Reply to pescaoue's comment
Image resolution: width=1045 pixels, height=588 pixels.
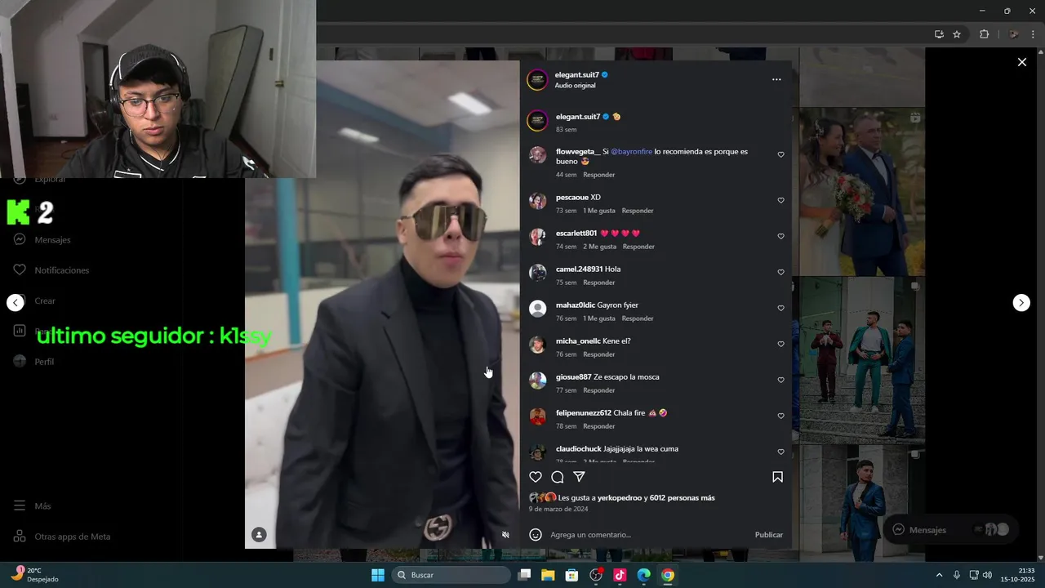point(638,211)
